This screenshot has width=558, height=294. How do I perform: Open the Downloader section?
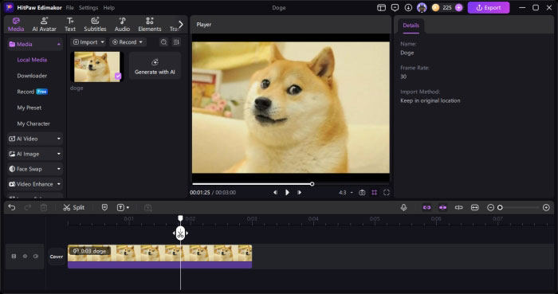click(32, 76)
